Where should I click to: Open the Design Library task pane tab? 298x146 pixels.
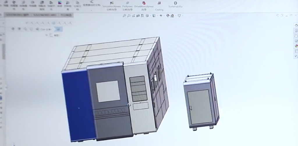[x=296, y=30]
